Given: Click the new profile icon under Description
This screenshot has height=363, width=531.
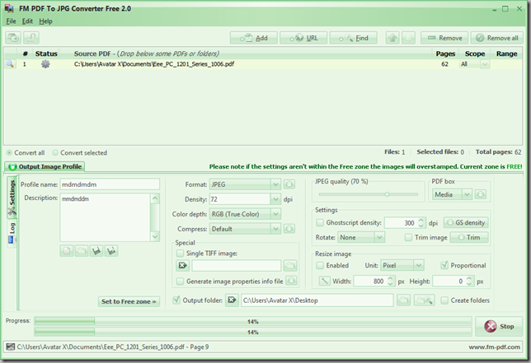Looking at the screenshot, I should coord(67,251).
